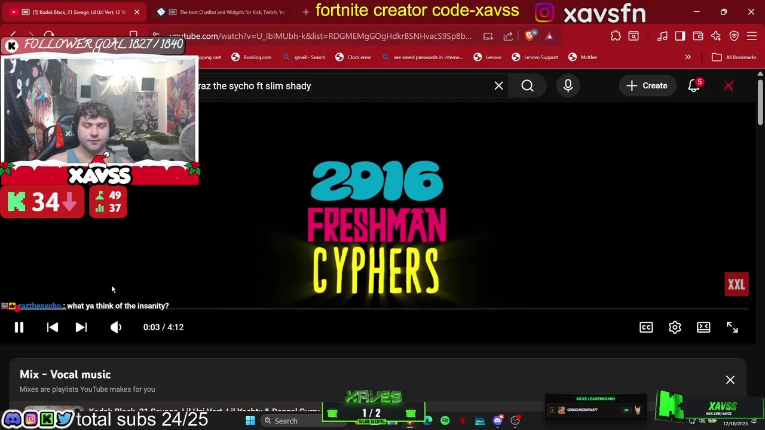
Task: Open the search sidebar icon in browser toolbar
Action: [633, 36]
